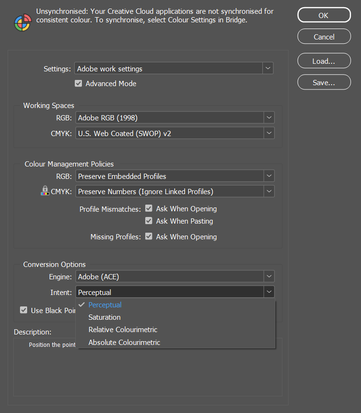Click the 'Ask When Pasting' label text

(x=184, y=221)
